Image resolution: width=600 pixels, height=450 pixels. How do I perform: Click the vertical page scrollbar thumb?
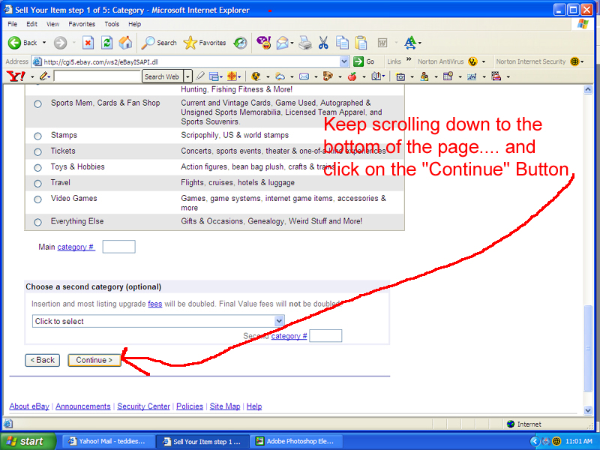588,348
